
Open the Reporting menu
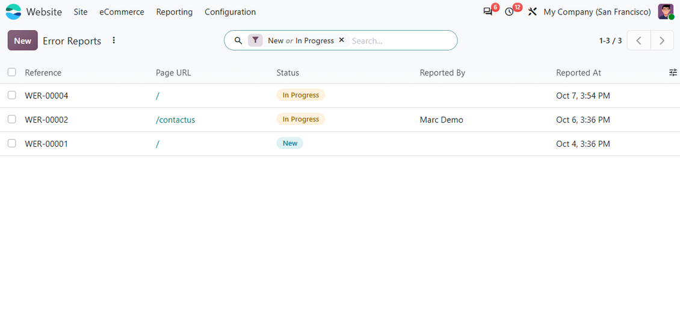(175, 11)
